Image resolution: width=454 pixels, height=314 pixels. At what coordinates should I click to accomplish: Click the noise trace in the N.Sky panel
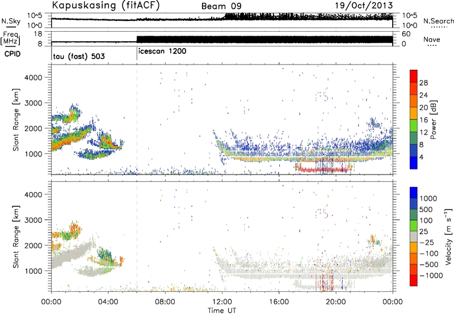tap(222, 19)
